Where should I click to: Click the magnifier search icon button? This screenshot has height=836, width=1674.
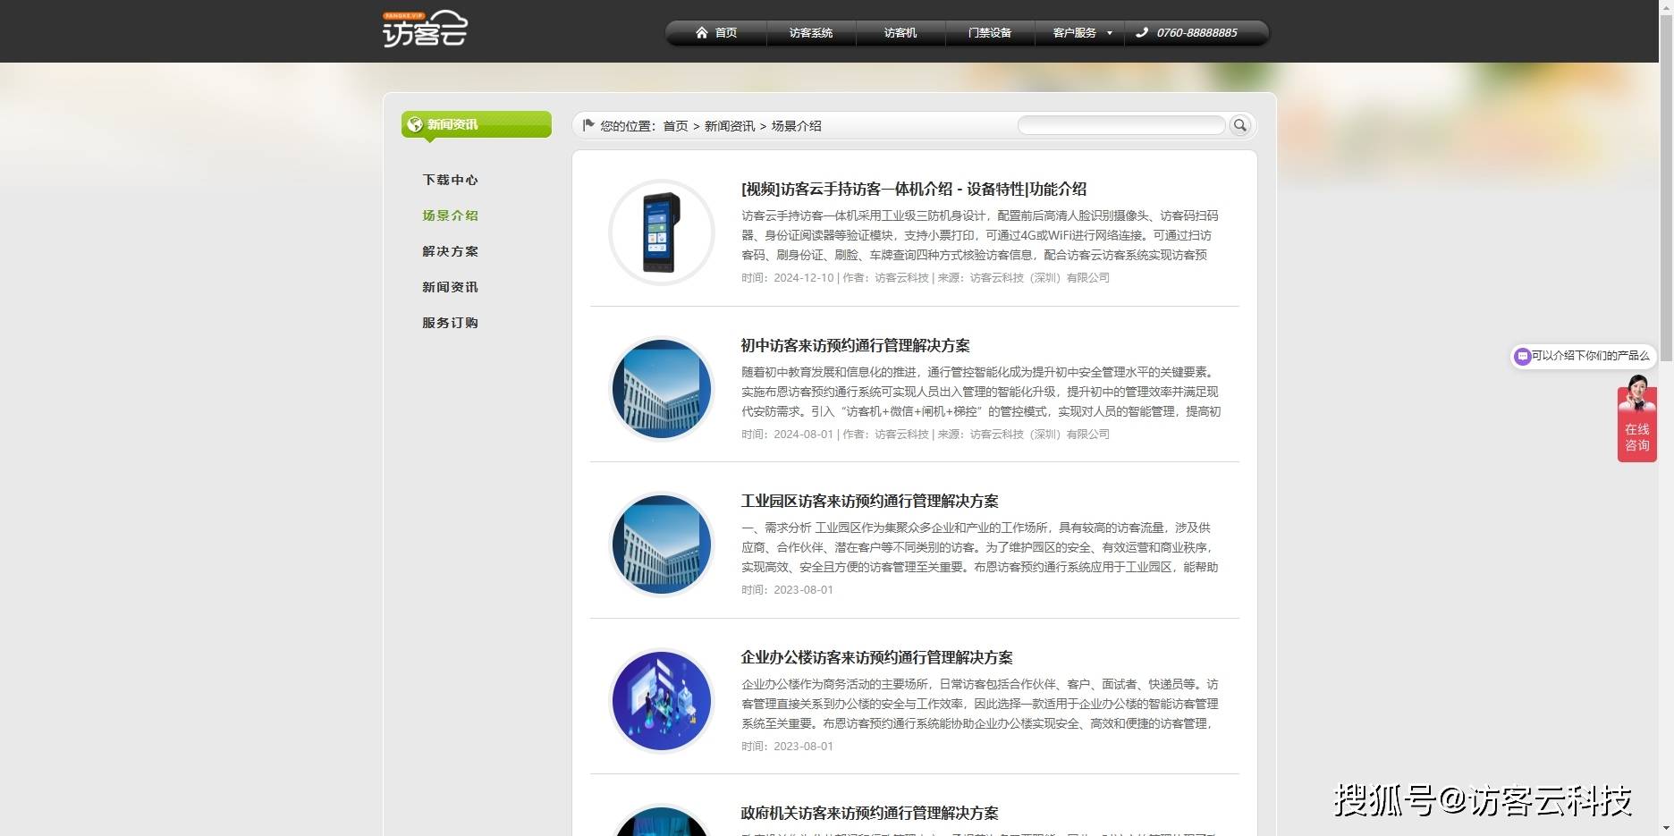(x=1239, y=126)
